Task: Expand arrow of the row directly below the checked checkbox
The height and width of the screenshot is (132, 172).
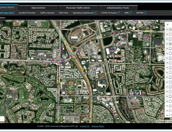Action: tap(167, 49)
